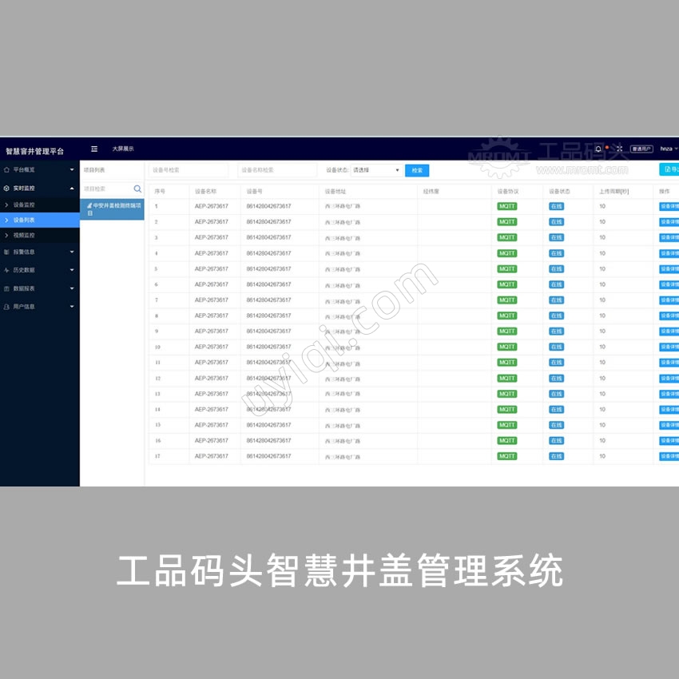
Task: Click the arrow icon before 视频监控
Action: pyautogui.click(x=6, y=235)
